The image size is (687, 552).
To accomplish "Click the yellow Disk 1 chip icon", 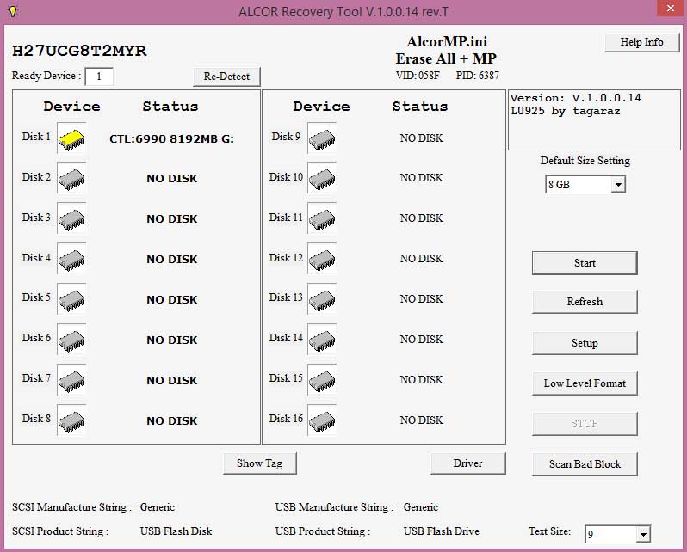I will 71,138.
